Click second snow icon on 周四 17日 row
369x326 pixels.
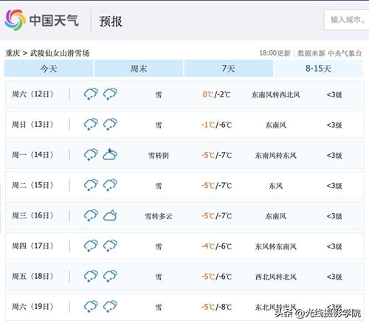click(110, 246)
